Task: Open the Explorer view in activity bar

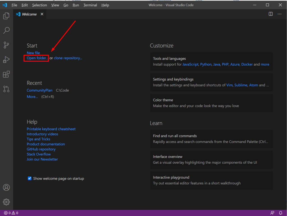Action: pyautogui.click(x=6, y=16)
